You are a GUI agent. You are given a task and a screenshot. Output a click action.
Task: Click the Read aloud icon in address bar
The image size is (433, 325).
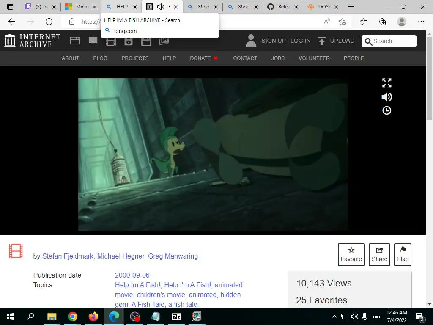pyautogui.click(x=327, y=22)
